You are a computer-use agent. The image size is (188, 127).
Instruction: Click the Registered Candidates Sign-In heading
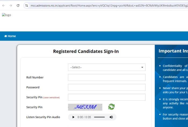[86, 51]
